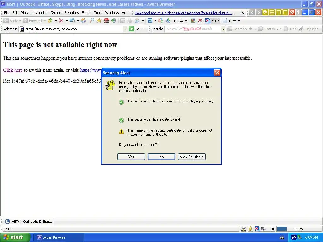
Task: Open the Navigation menu
Action: [39, 13]
